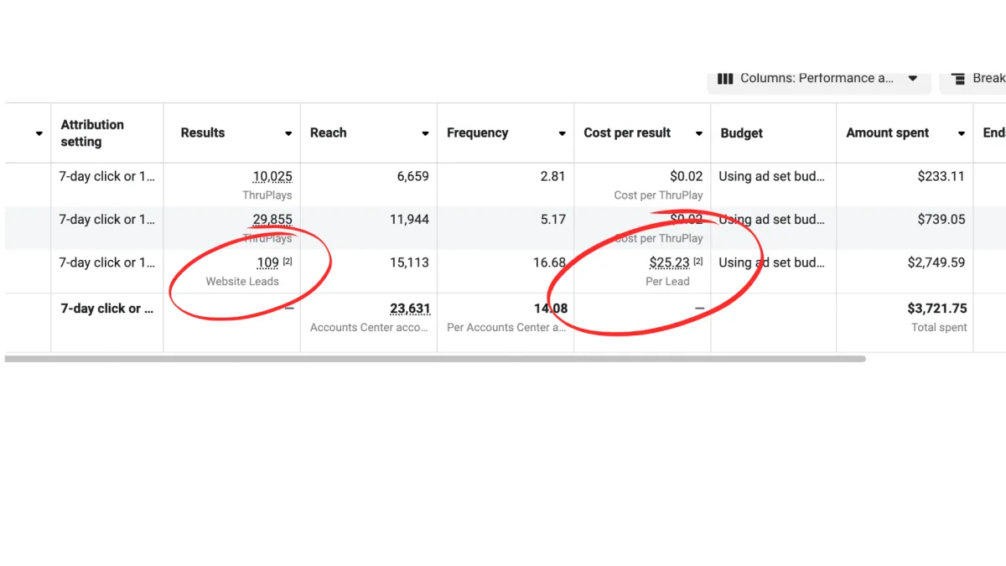Open the 29,855 ThruPlays result link
This screenshot has height=566, width=1006.
point(272,220)
